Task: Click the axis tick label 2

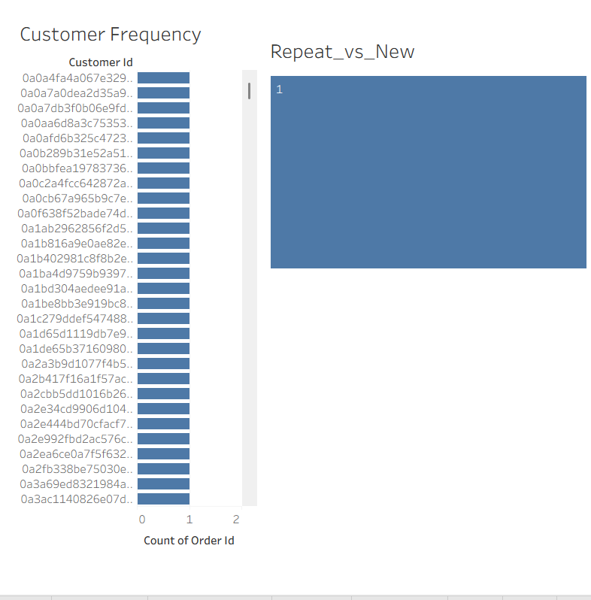Action: pos(236,520)
